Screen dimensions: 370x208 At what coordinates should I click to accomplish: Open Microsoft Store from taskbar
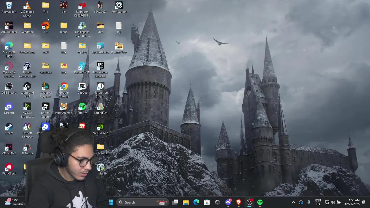207,202
